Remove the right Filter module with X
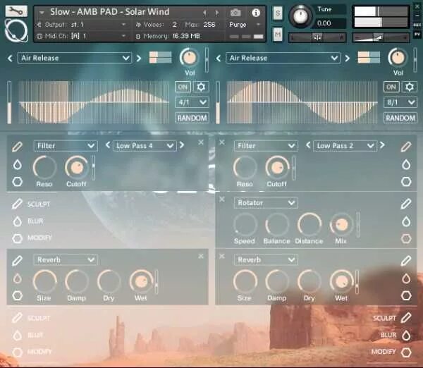 222,142
